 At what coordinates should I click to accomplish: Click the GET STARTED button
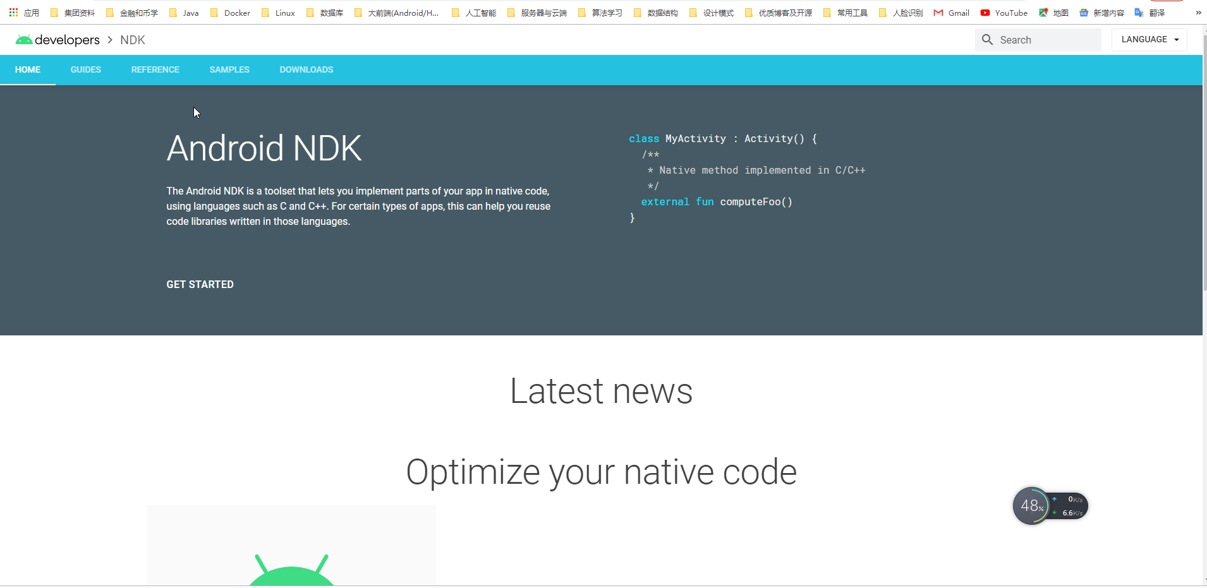tap(200, 284)
